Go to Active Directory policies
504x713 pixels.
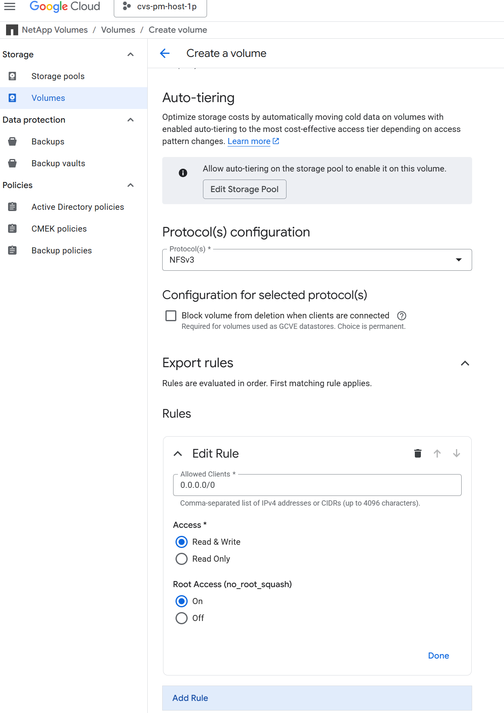point(77,207)
